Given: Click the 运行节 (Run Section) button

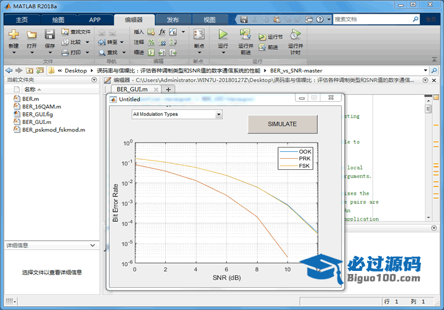Looking at the screenshot, I should coord(270,37).
